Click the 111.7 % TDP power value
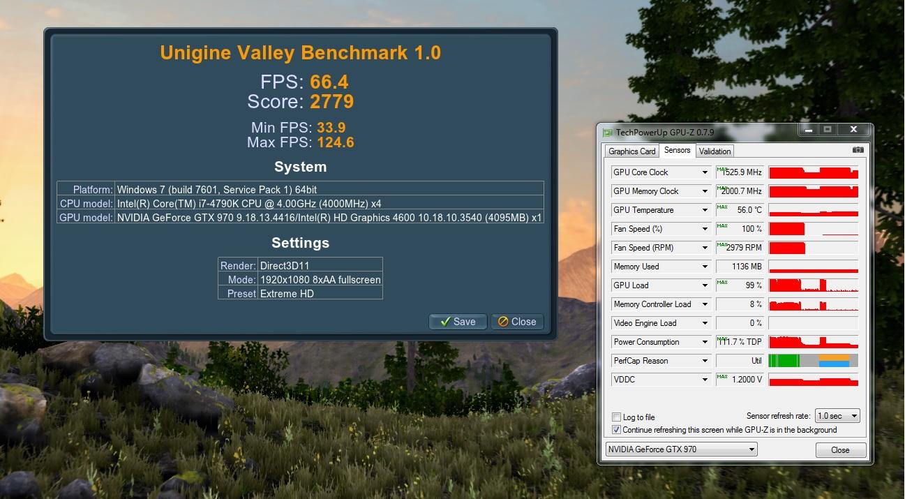This screenshot has width=905, height=499. coord(740,342)
